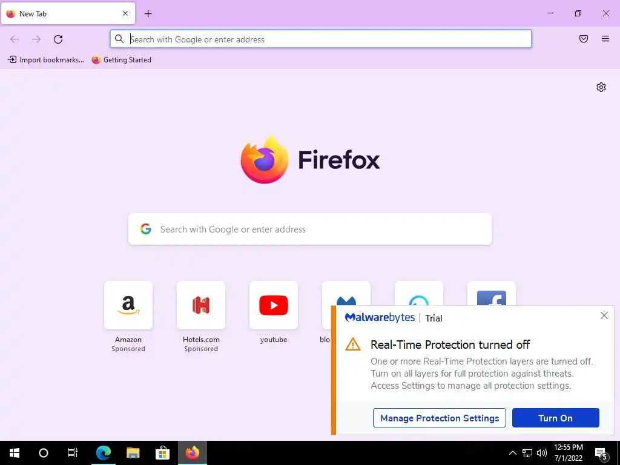Image resolution: width=620 pixels, height=465 pixels.
Task: Open File Explorer from taskbar
Action: 133,453
